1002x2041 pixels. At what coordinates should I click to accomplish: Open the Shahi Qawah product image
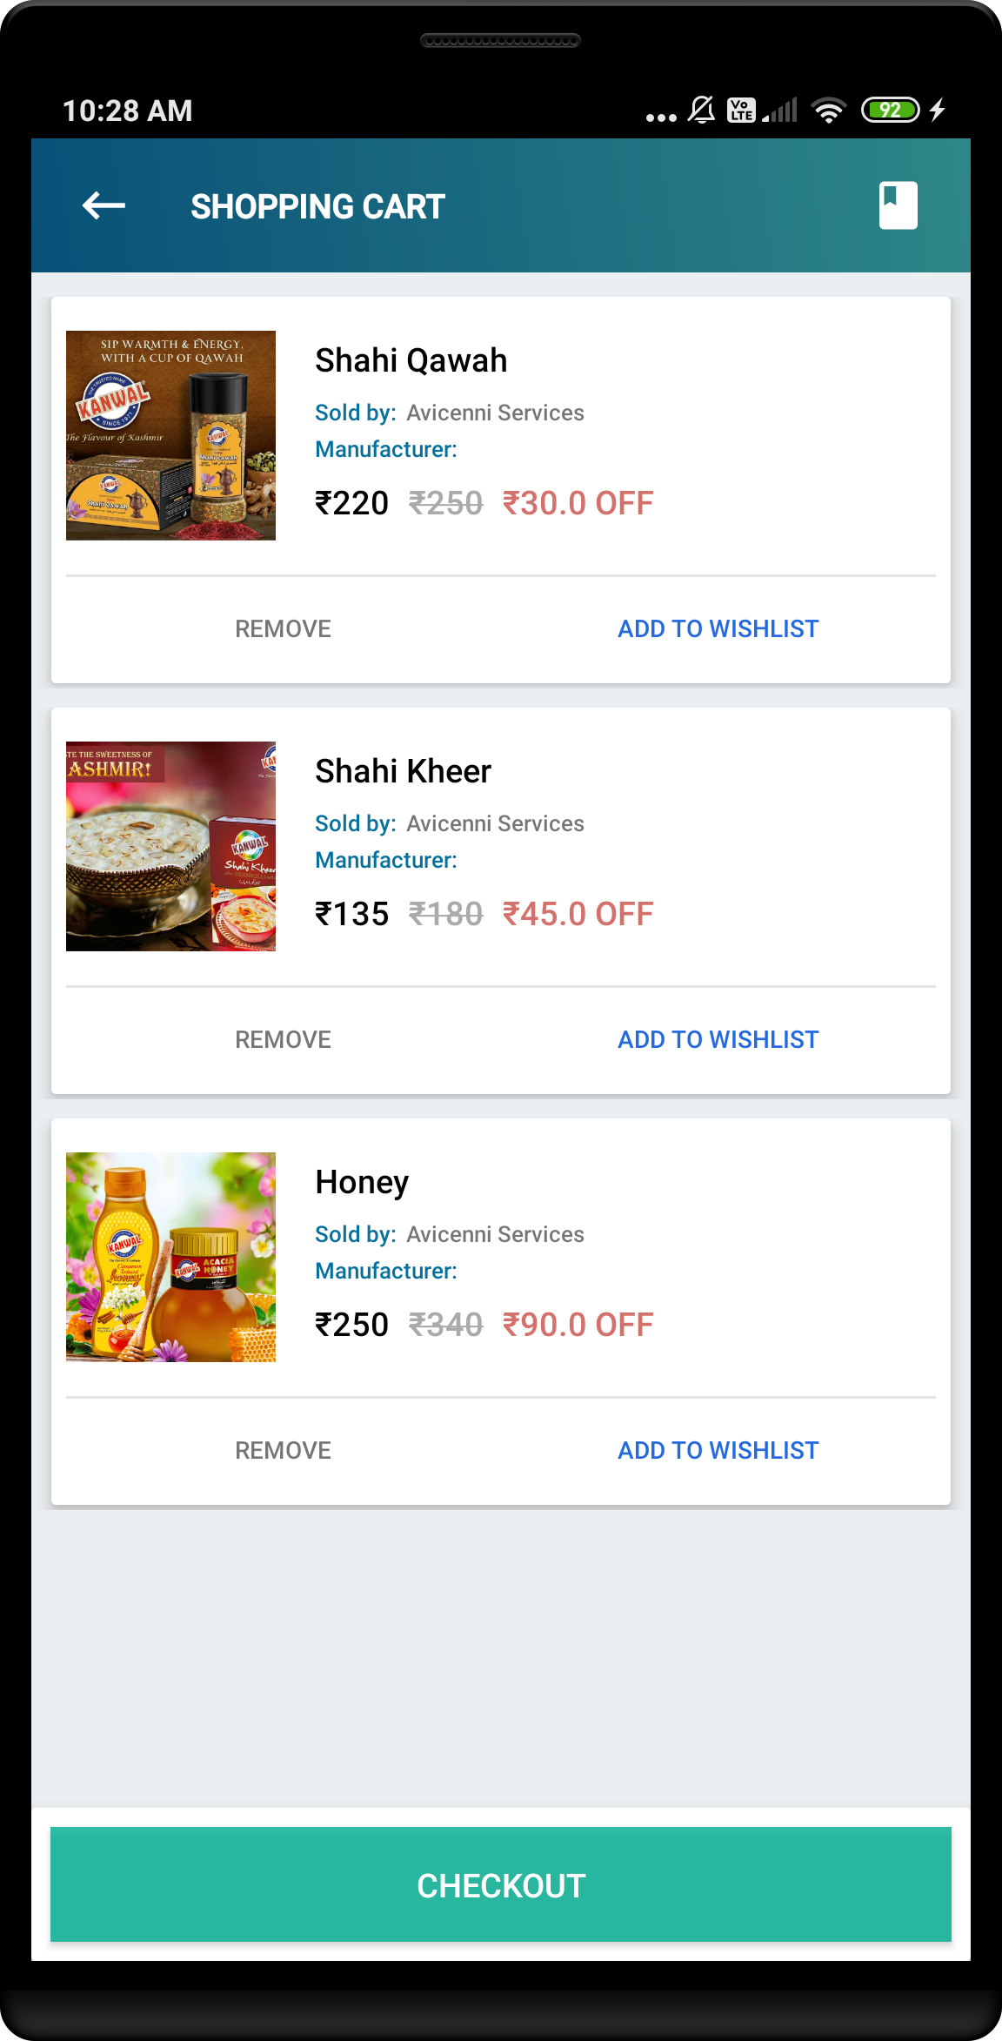point(171,435)
